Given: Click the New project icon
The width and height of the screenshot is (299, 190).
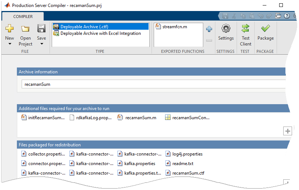Looking at the screenshot, I should point(10,29).
